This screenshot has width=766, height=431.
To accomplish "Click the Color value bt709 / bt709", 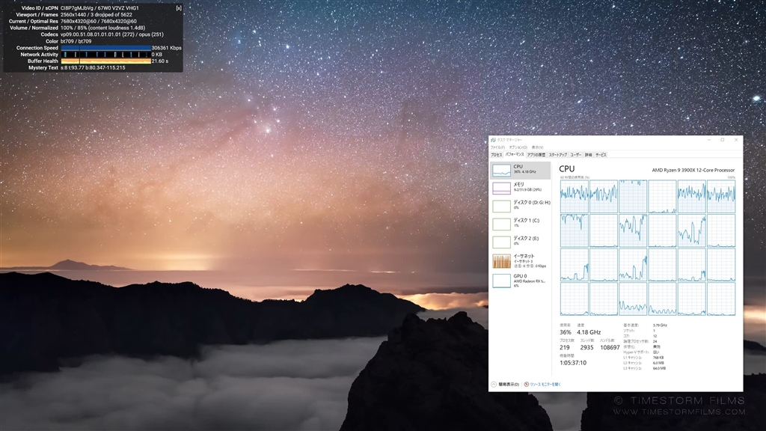I will coord(76,42).
